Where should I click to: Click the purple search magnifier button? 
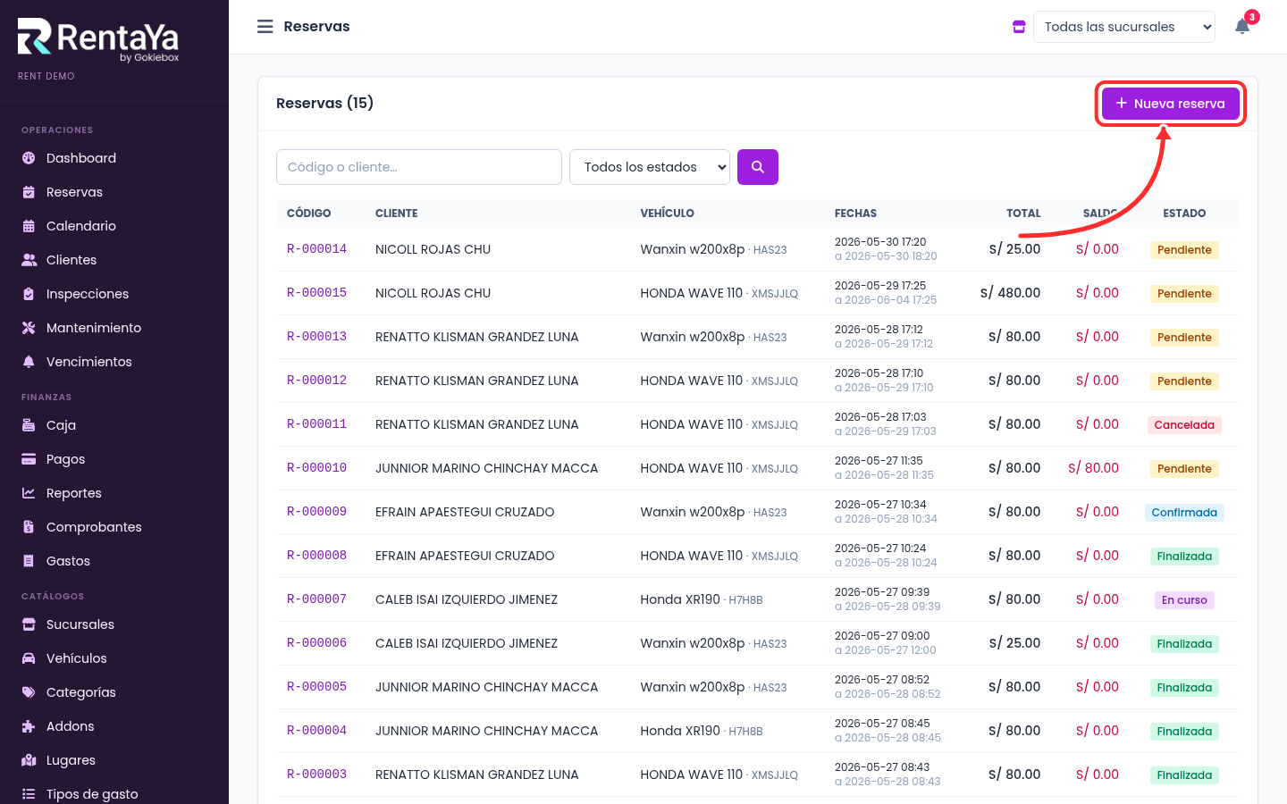click(x=758, y=167)
